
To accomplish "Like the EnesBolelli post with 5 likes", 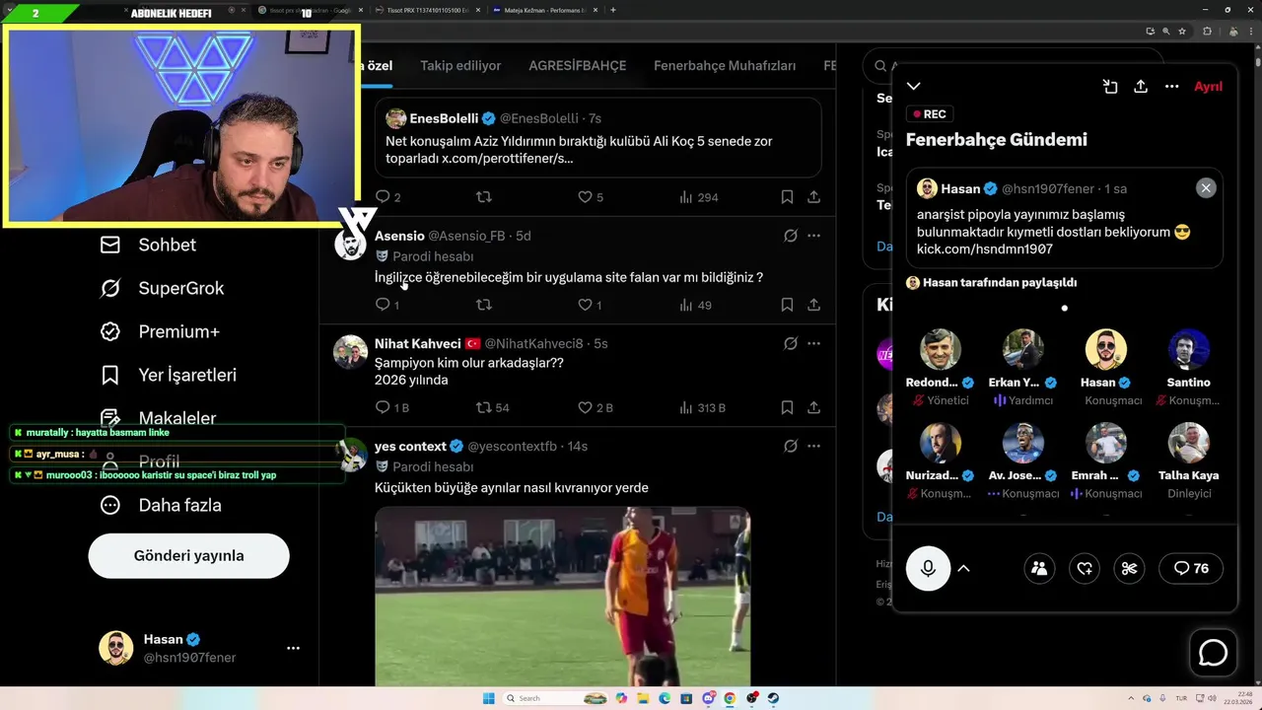I will click(591, 197).
